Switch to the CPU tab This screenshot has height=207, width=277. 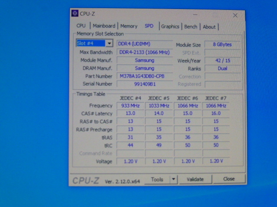[81, 26]
